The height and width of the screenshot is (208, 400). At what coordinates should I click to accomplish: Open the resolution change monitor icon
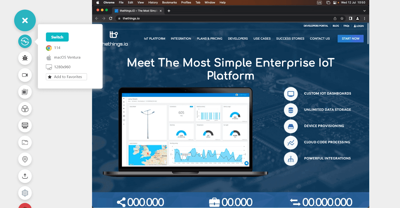coord(25,125)
